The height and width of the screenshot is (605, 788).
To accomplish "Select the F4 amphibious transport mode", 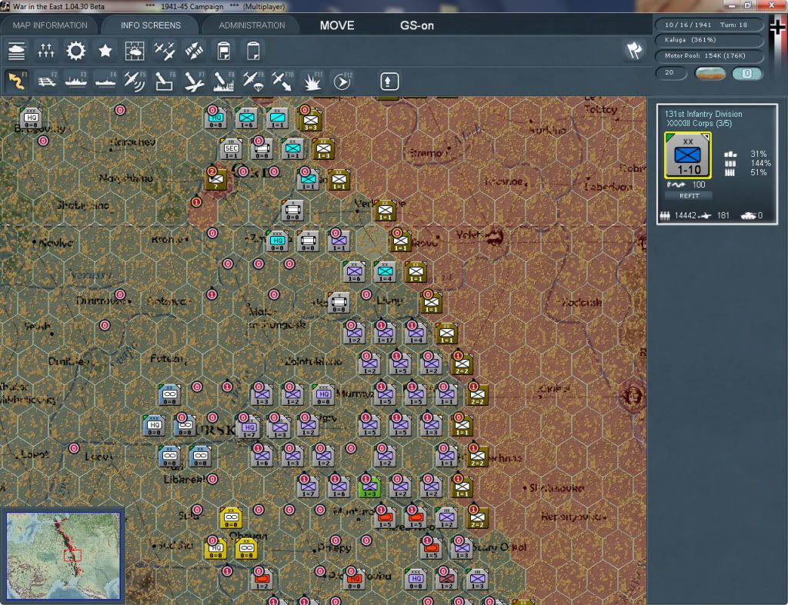I will tap(105, 81).
